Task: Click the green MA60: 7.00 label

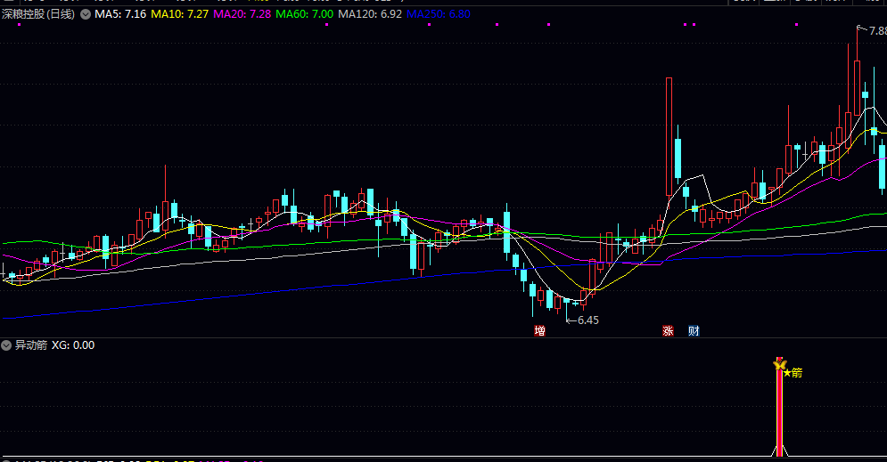Action: (304, 14)
